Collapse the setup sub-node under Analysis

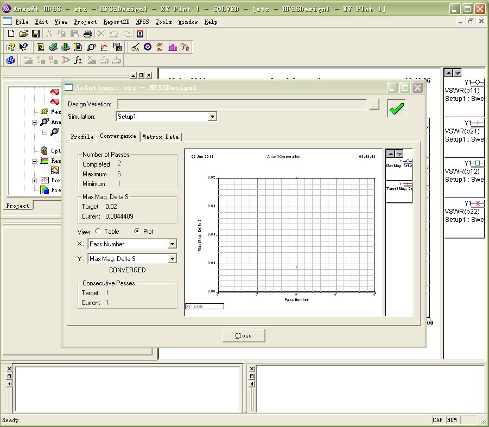[45, 132]
